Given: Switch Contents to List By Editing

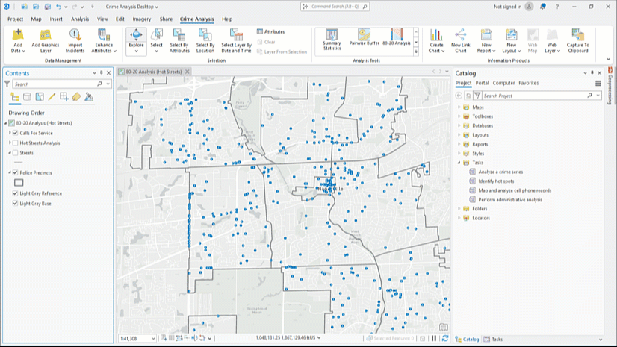Looking at the screenshot, I should (x=52, y=97).
